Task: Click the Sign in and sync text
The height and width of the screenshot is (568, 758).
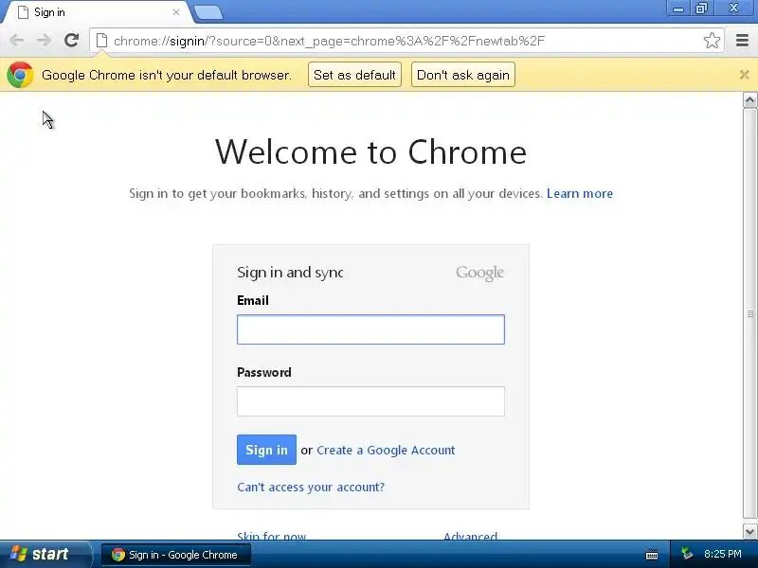Action: point(290,273)
